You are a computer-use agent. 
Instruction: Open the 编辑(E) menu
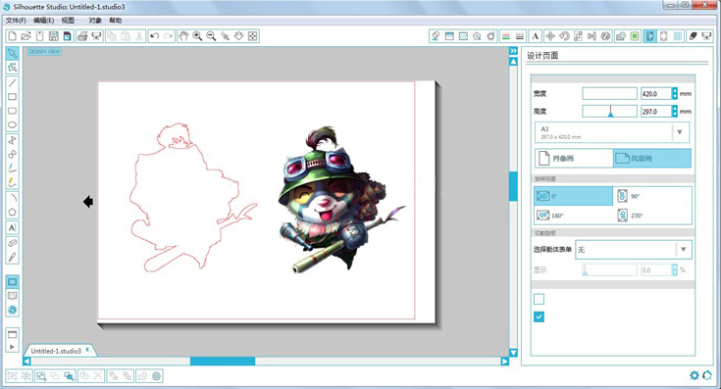click(x=44, y=21)
